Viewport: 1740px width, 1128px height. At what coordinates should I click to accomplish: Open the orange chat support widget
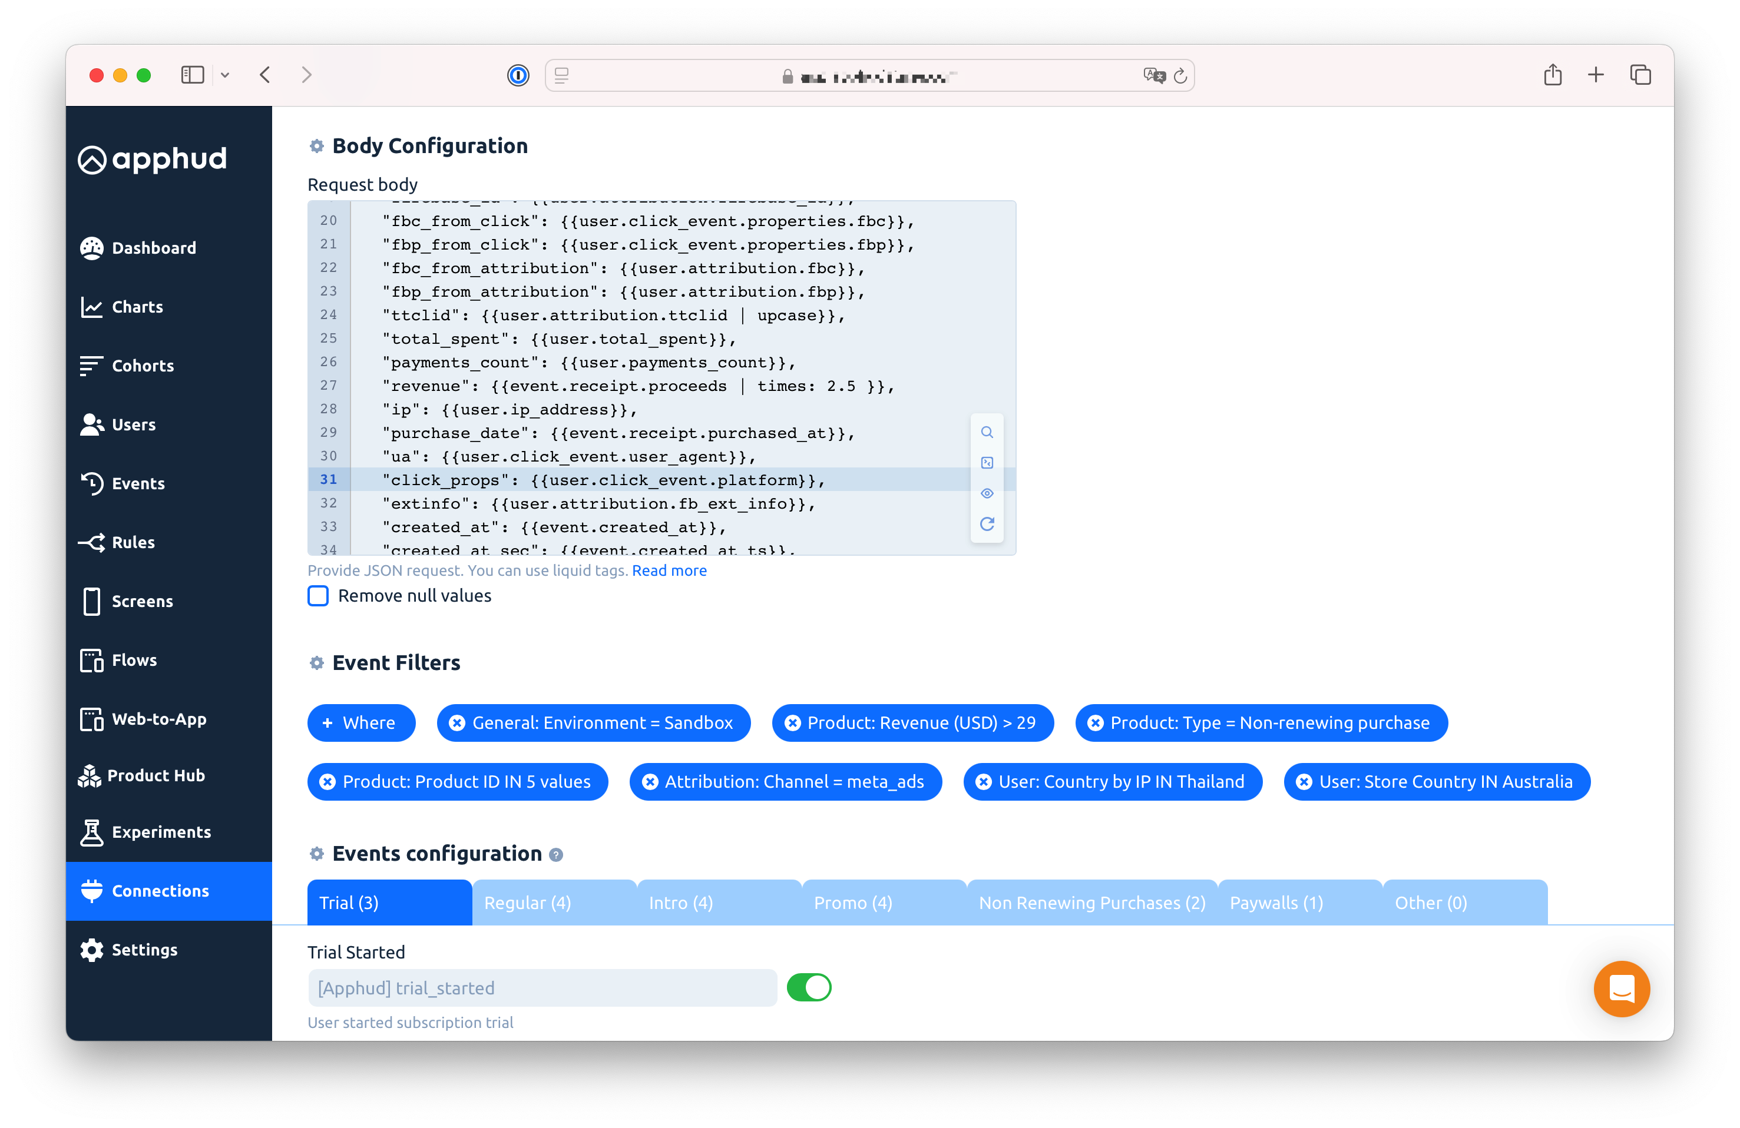click(1621, 988)
